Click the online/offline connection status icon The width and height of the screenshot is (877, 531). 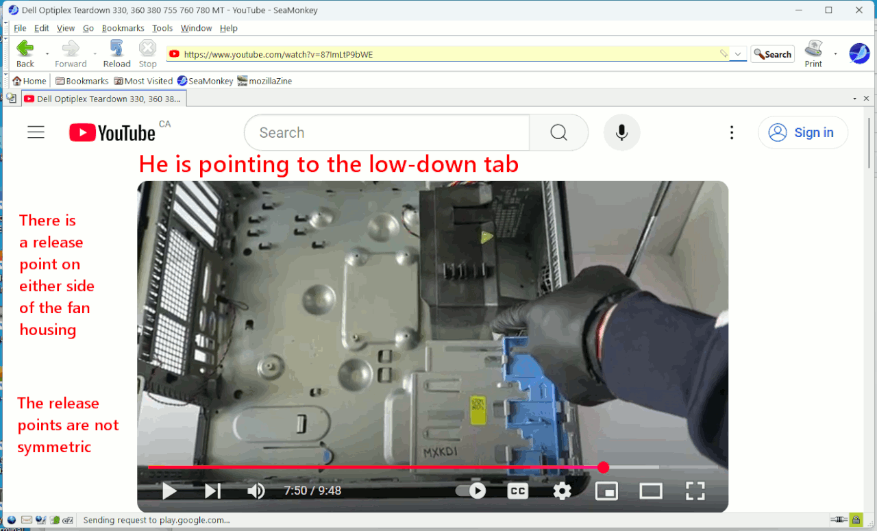pyautogui.click(x=839, y=520)
